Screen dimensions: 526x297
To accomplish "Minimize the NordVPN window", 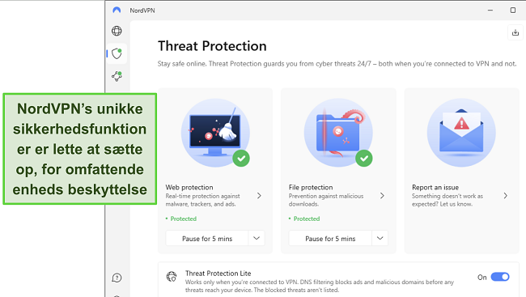I will (x=490, y=11).
